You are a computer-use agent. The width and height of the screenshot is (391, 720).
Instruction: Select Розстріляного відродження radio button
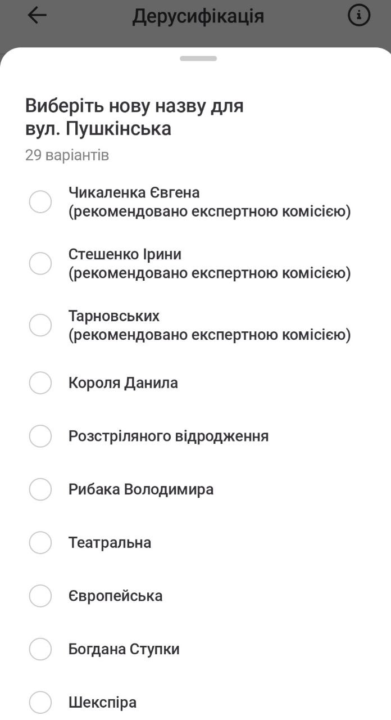40,436
